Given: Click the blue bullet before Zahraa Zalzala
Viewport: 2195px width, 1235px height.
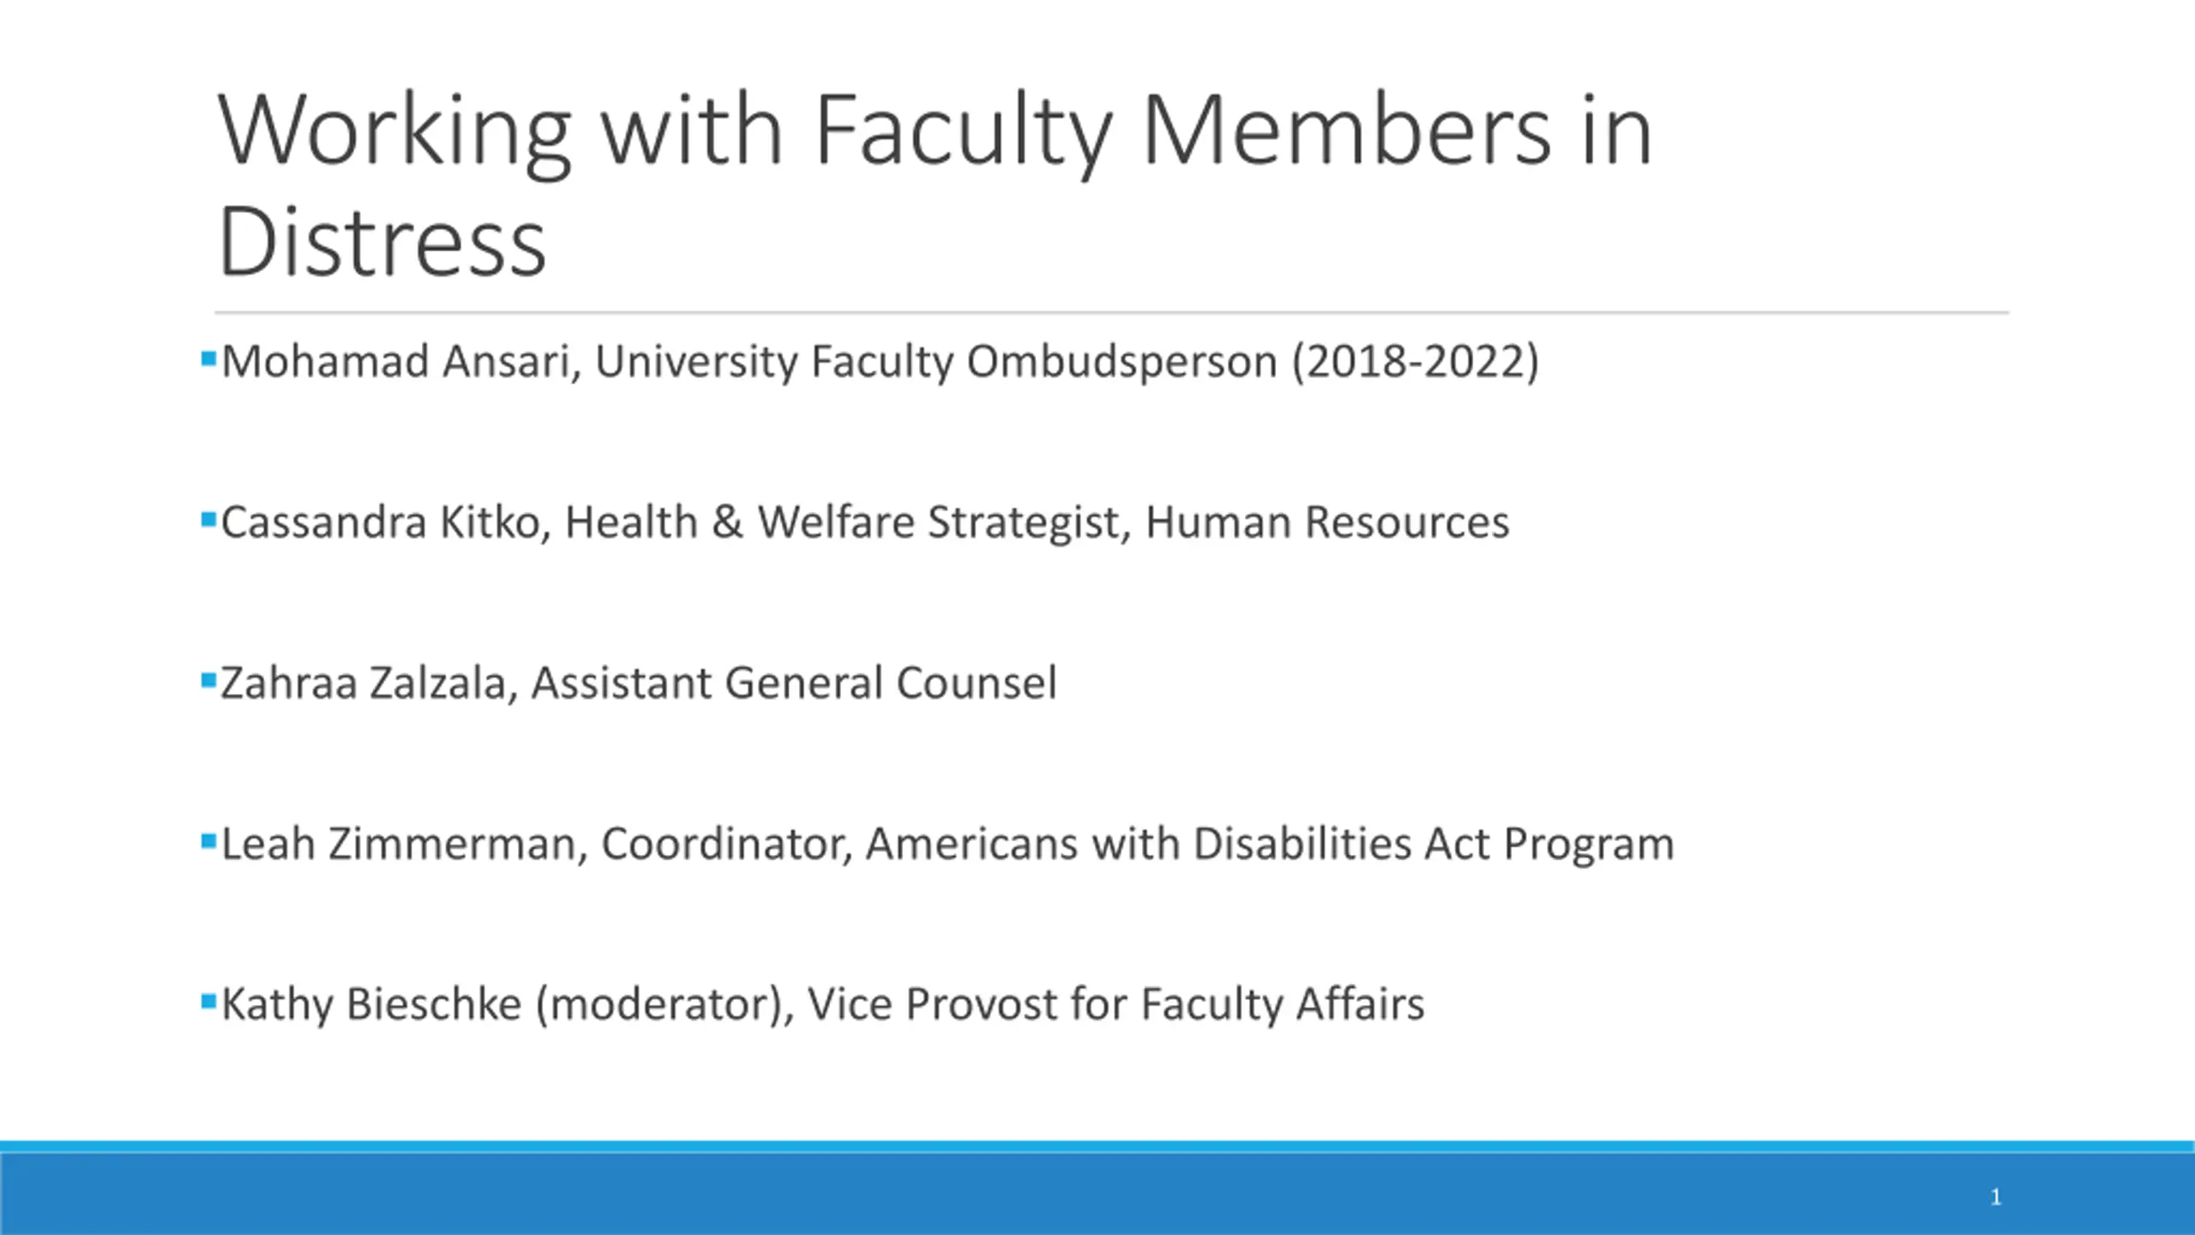Looking at the screenshot, I should 208,680.
